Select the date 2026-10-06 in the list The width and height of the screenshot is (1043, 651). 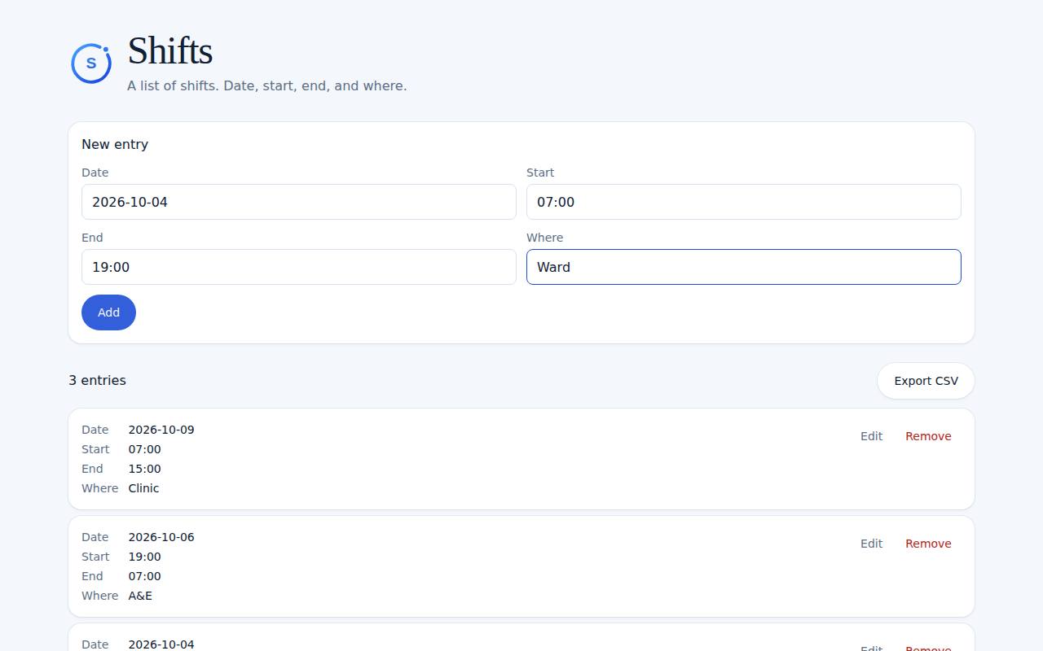(x=161, y=537)
